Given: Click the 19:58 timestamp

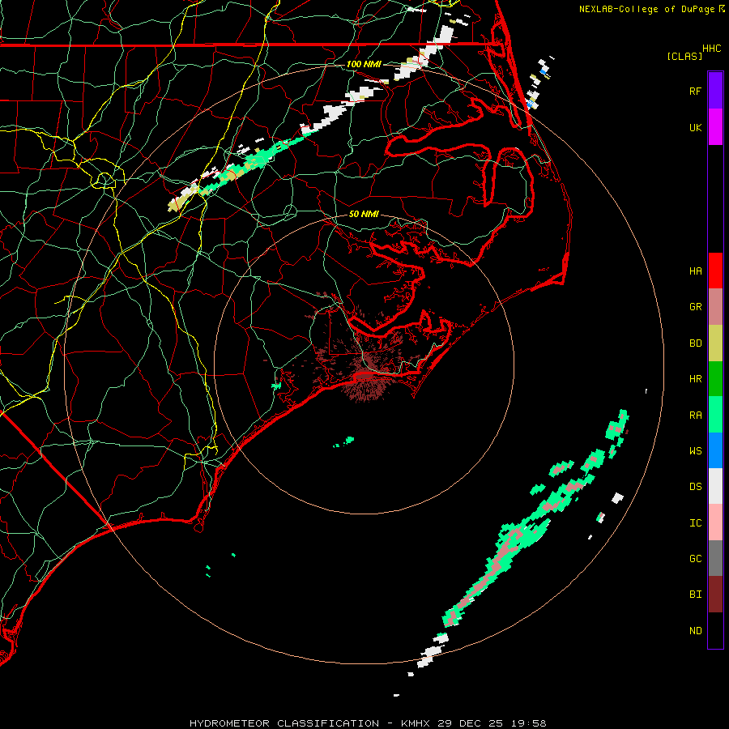Looking at the screenshot, I should coord(529,723).
